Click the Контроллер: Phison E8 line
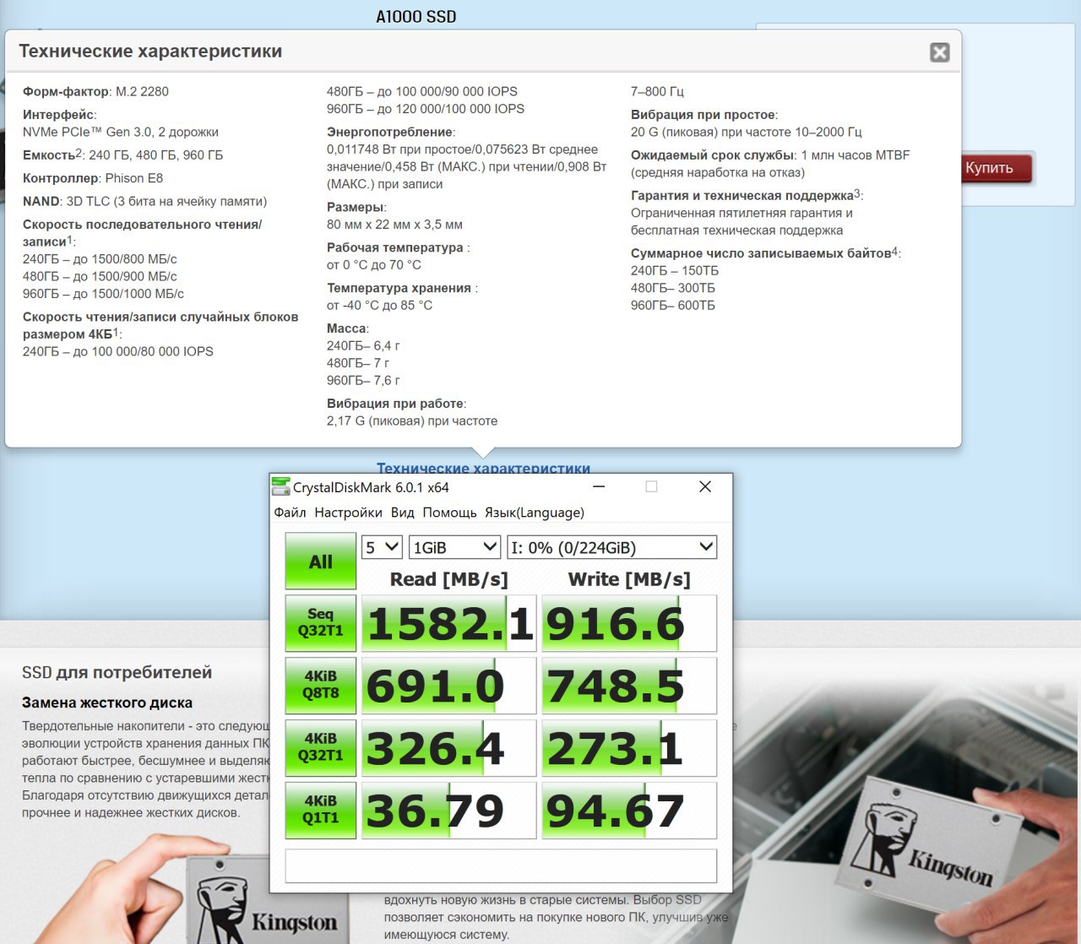The width and height of the screenshot is (1081, 944). [93, 178]
